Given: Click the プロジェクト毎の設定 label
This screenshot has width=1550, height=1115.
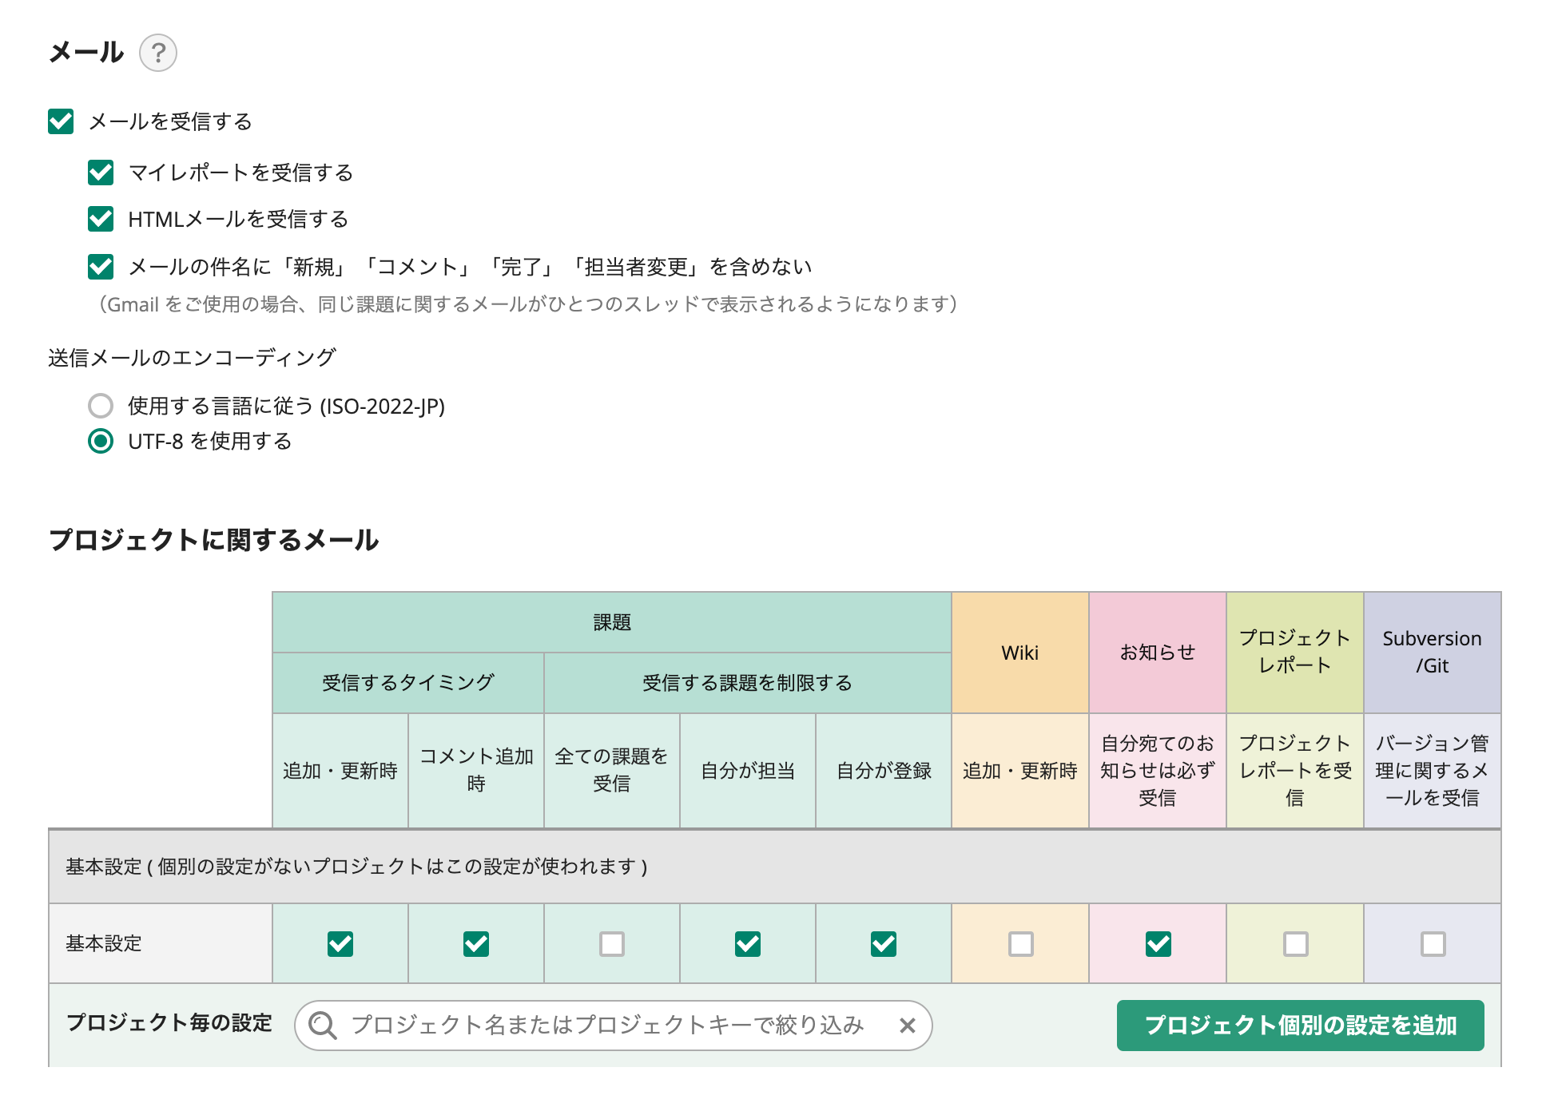Looking at the screenshot, I should 169,1023.
